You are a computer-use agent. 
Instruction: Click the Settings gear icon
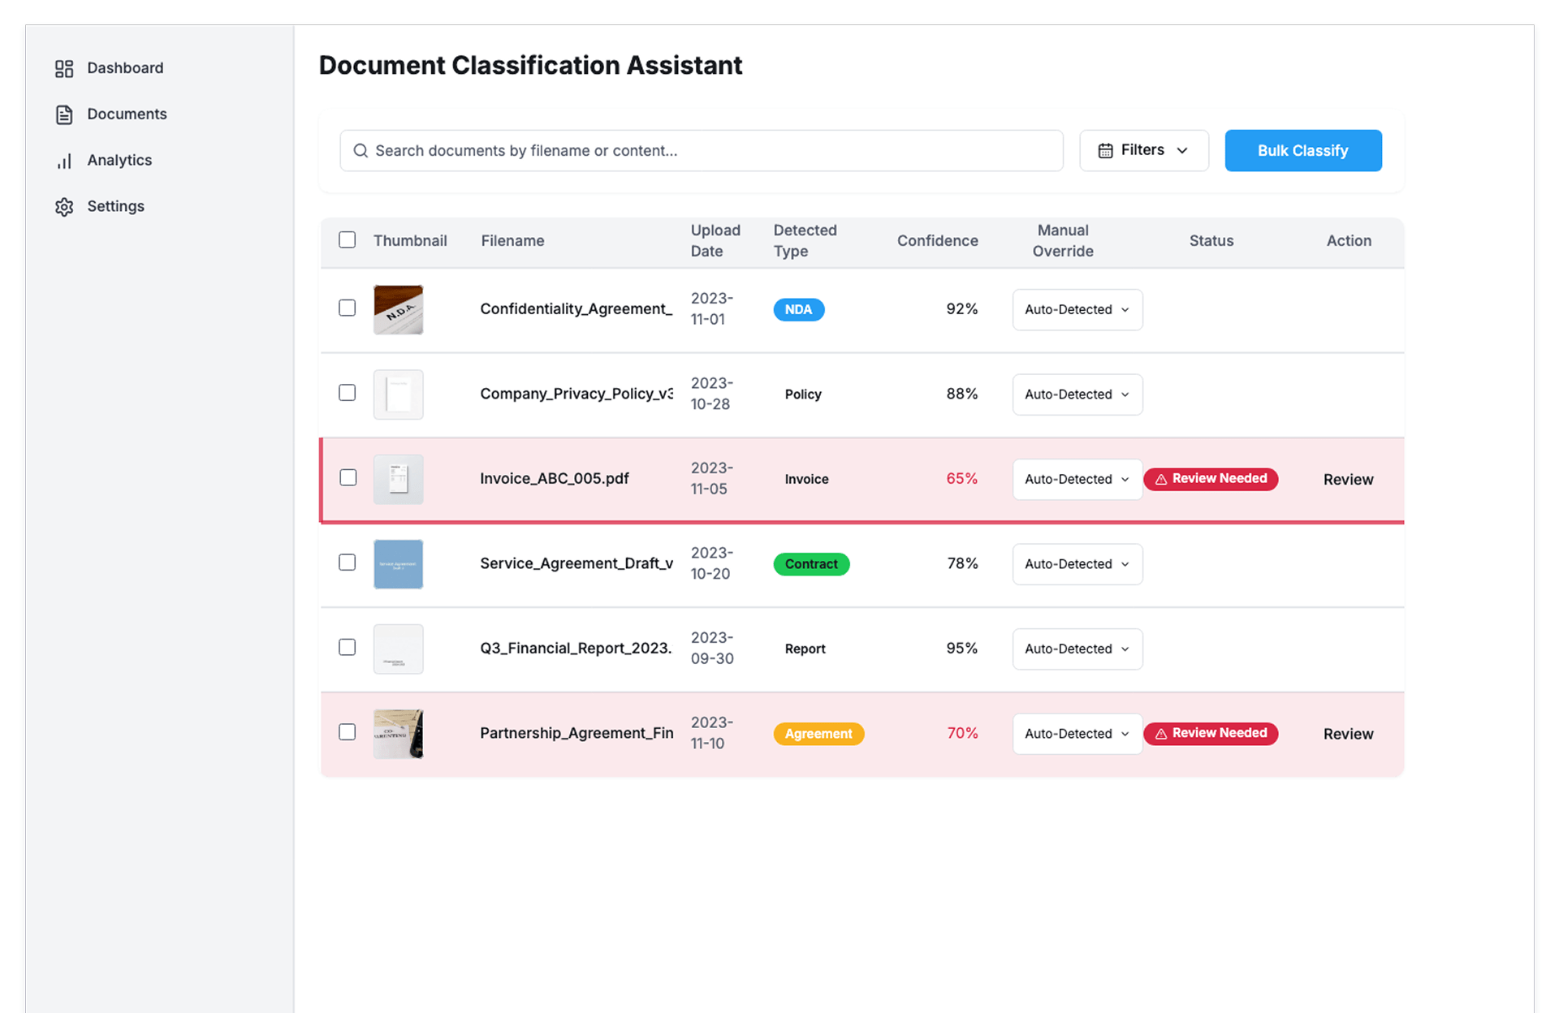coord(64,207)
